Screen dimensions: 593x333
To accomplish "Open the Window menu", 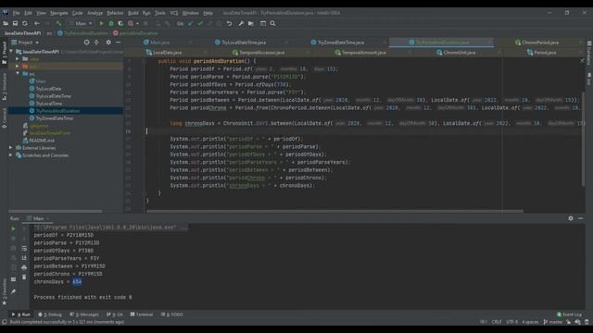I will tap(190, 13).
